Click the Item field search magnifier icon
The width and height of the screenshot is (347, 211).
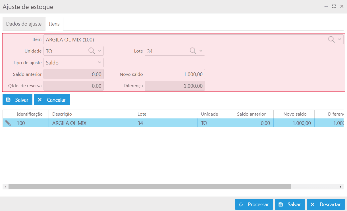pyautogui.click(x=331, y=39)
